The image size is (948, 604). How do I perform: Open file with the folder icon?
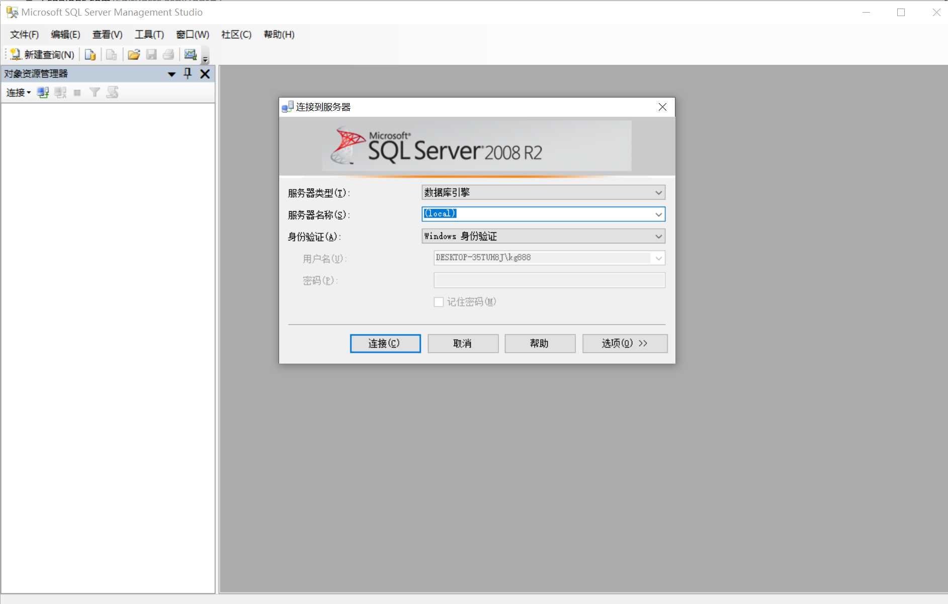(134, 54)
